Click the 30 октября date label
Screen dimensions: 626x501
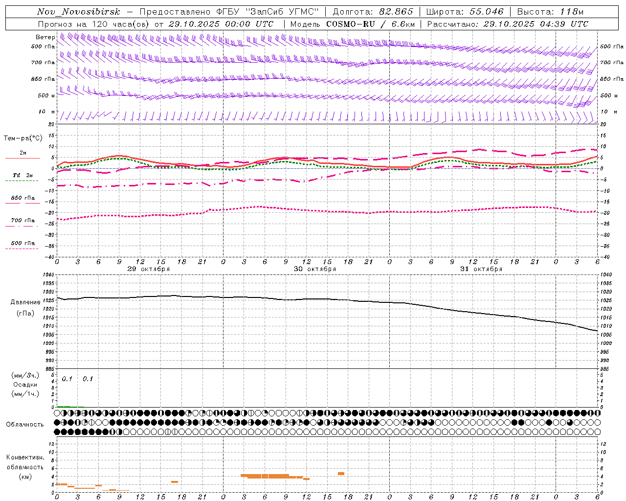[x=315, y=269]
